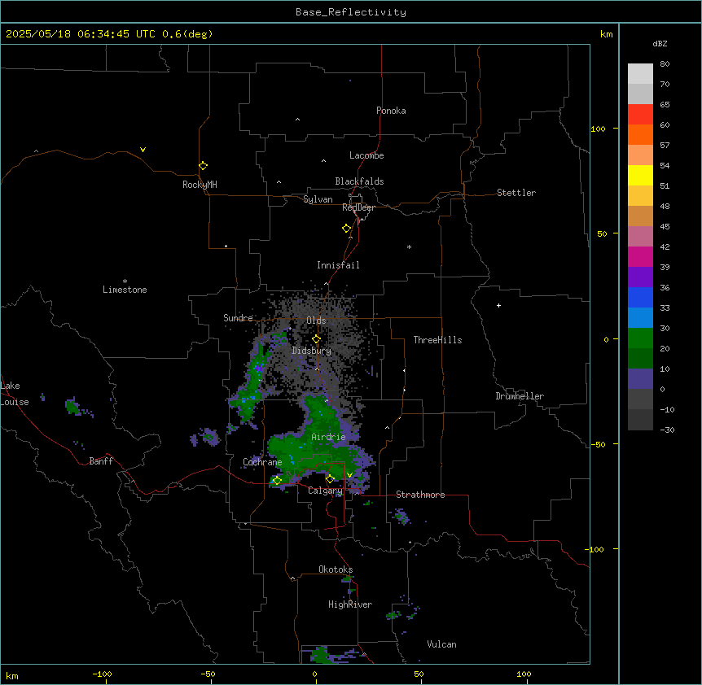The width and height of the screenshot is (702, 685).
Task: Click the 80 value on the dBZ legend
Action: pos(665,64)
